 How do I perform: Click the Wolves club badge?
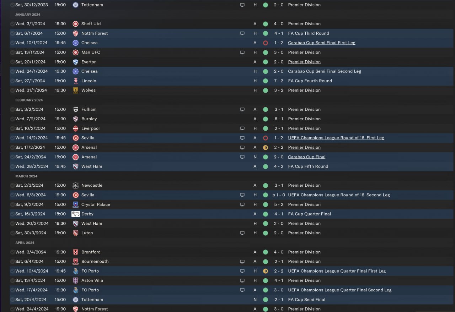75,91
